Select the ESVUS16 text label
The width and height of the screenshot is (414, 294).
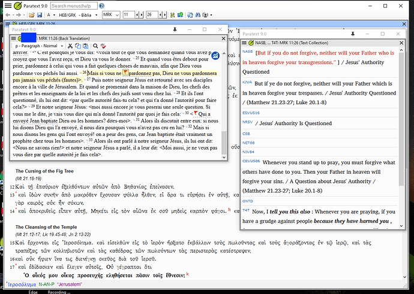click(x=251, y=113)
